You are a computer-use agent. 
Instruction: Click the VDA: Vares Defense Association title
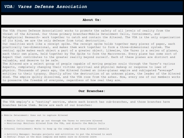coord(46,6)
